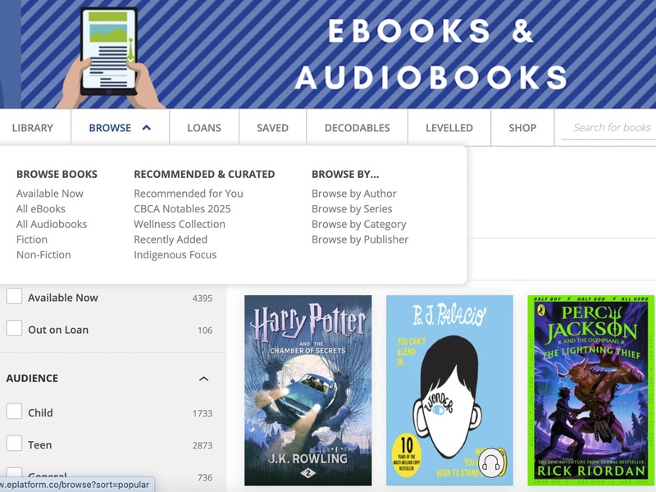Tick the Teen audience checkbox
This screenshot has height=492, width=656.
point(14,444)
